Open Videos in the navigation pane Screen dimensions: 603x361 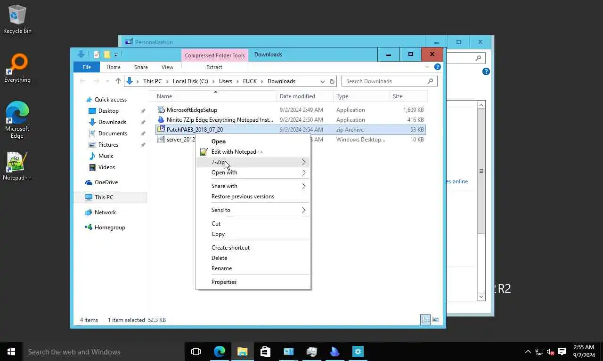106,167
